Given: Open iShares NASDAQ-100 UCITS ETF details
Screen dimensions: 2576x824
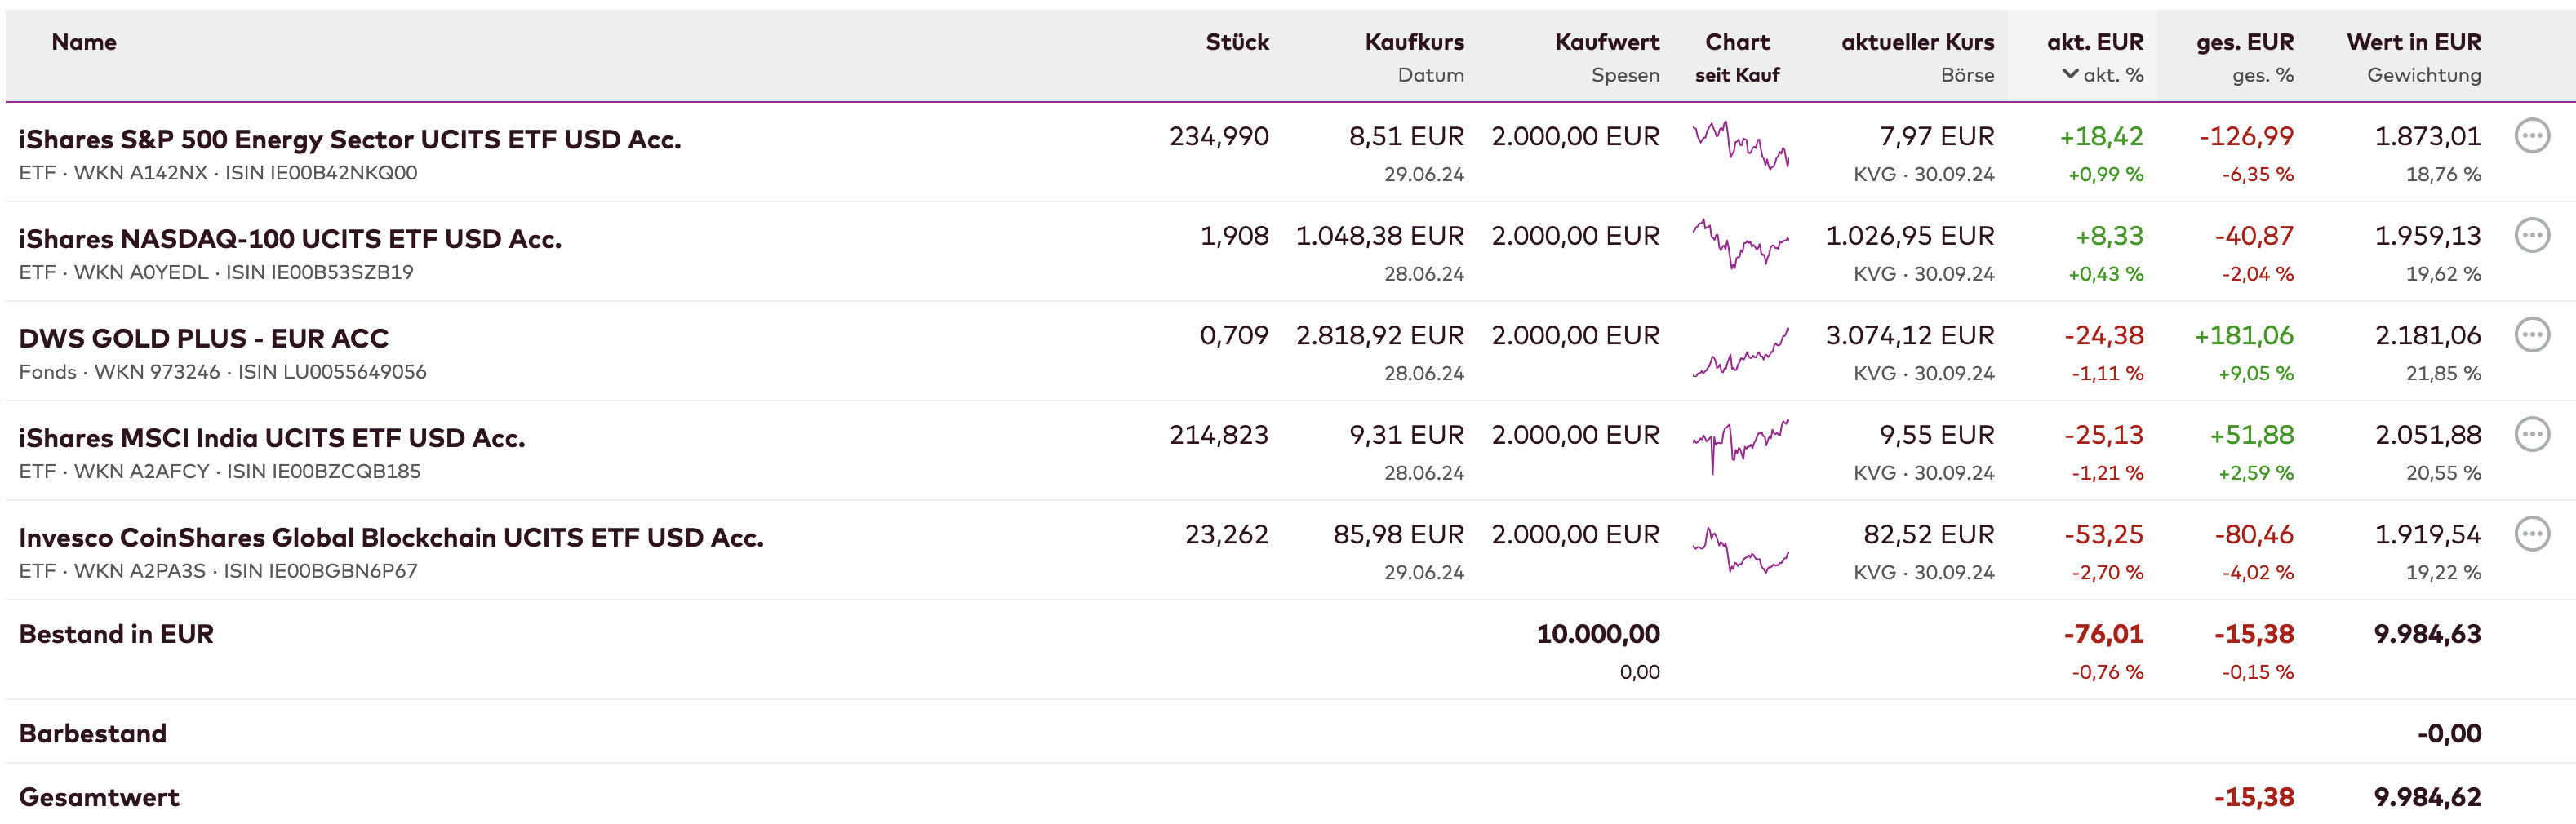Looking at the screenshot, I should tap(290, 239).
